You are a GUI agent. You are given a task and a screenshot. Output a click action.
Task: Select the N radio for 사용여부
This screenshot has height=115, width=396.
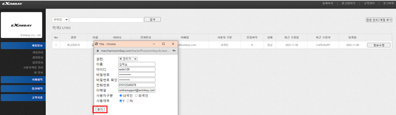pos(128,101)
